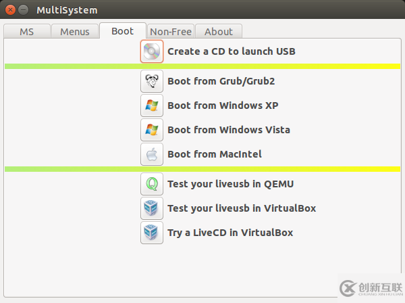Click the green QEMU Q icon

pos(152,184)
